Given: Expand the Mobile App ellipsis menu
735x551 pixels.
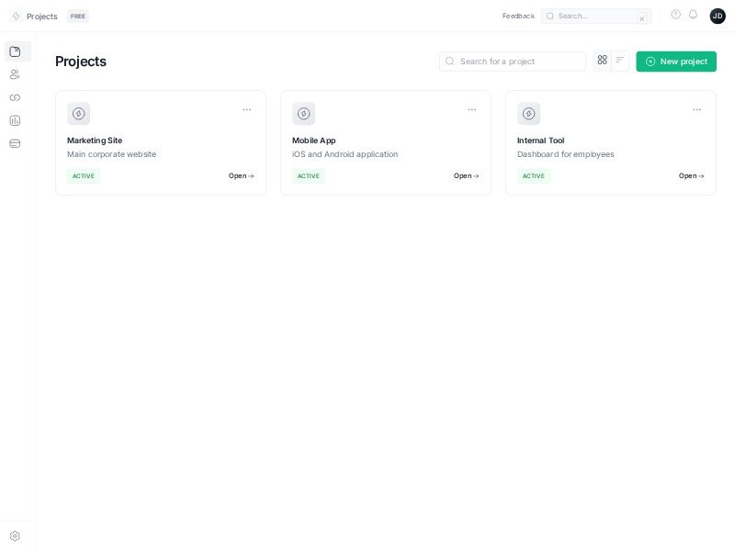Looking at the screenshot, I should tap(471, 109).
